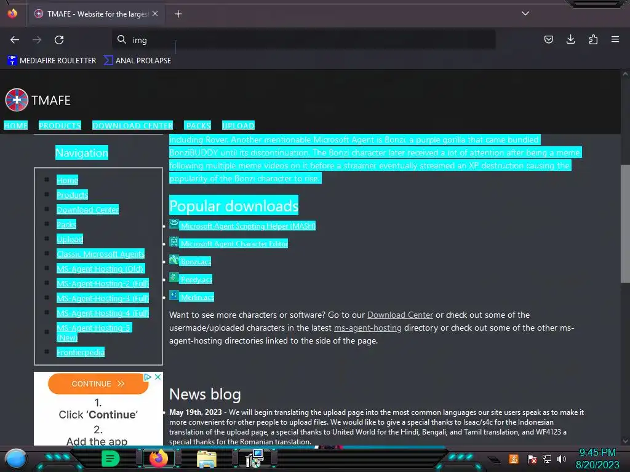This screenshot has height=472, width=630.
Task: Click the orange Java update tray icon
Action: (x=514, y=458)
